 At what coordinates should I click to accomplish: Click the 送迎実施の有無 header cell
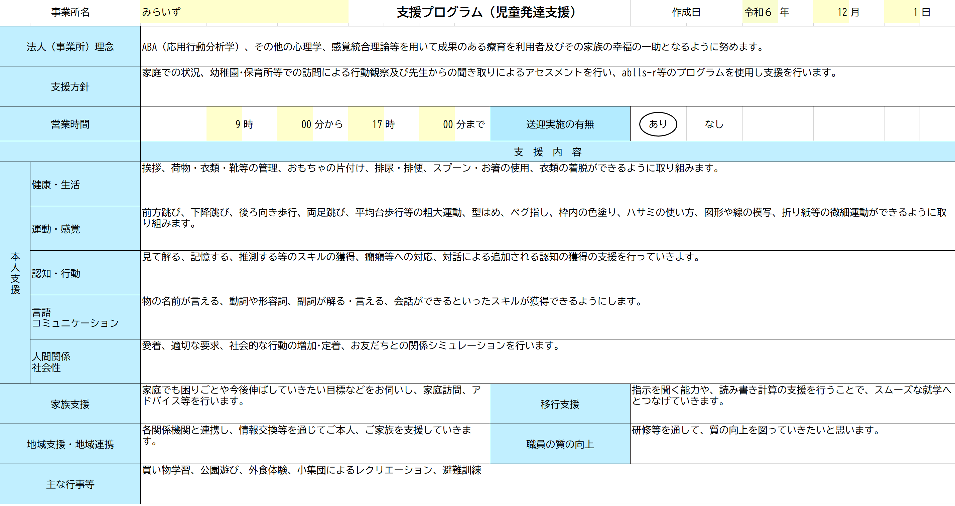tap(560, 124)
